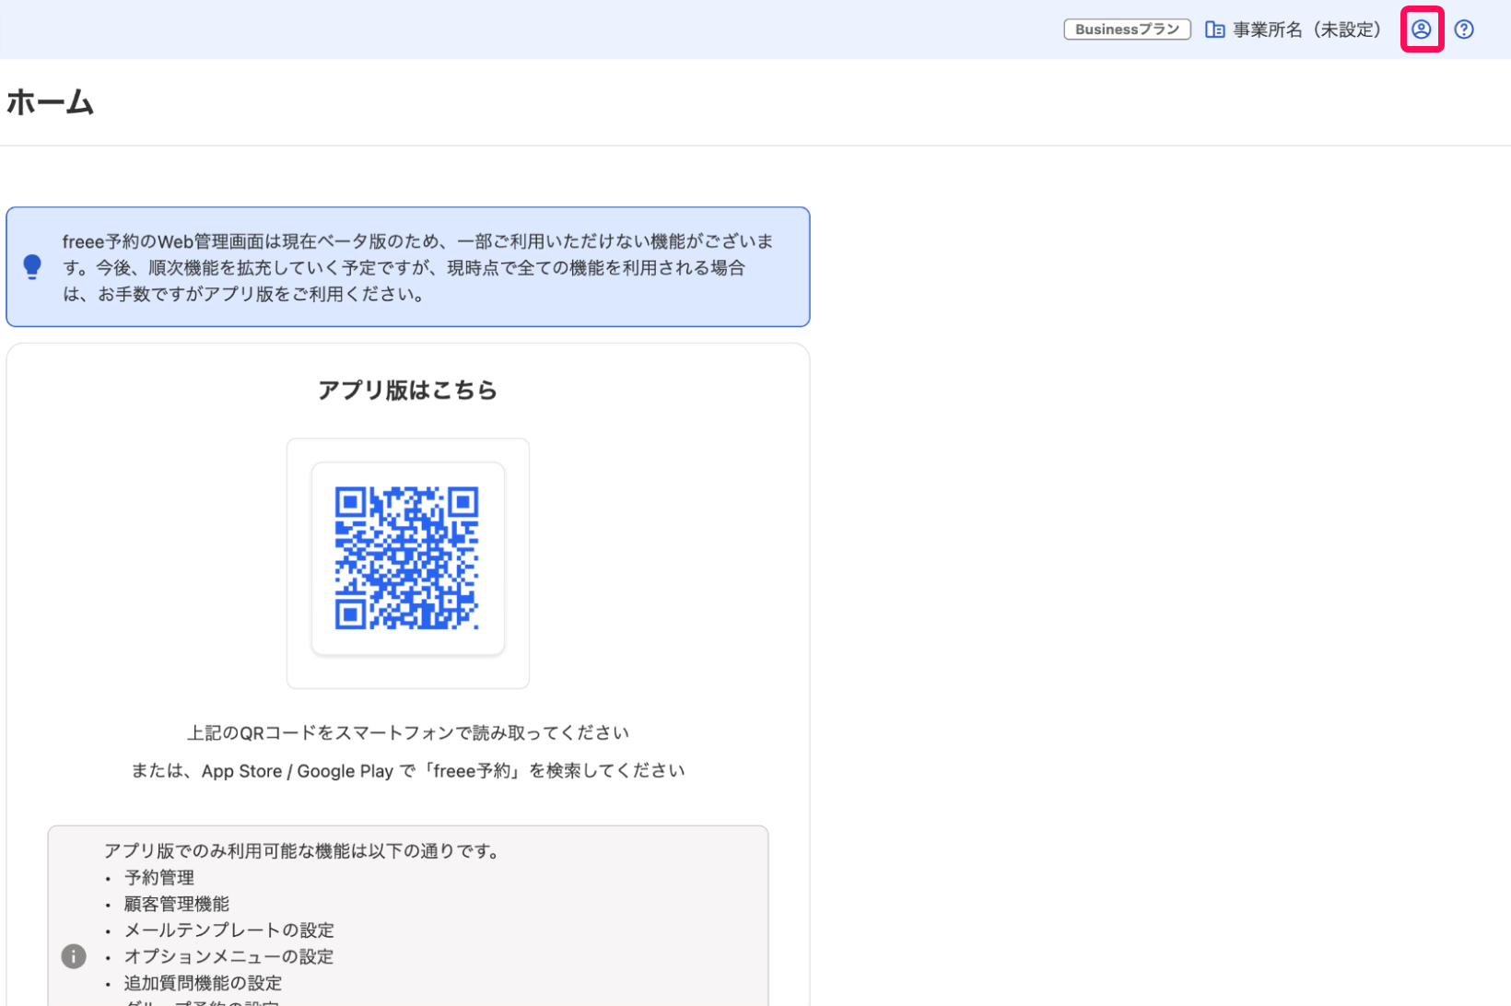Click the アプリ版はこちら heading
Image resolution: width=1511 pixels, height=1006 pixels.
(x=407, y=390)
